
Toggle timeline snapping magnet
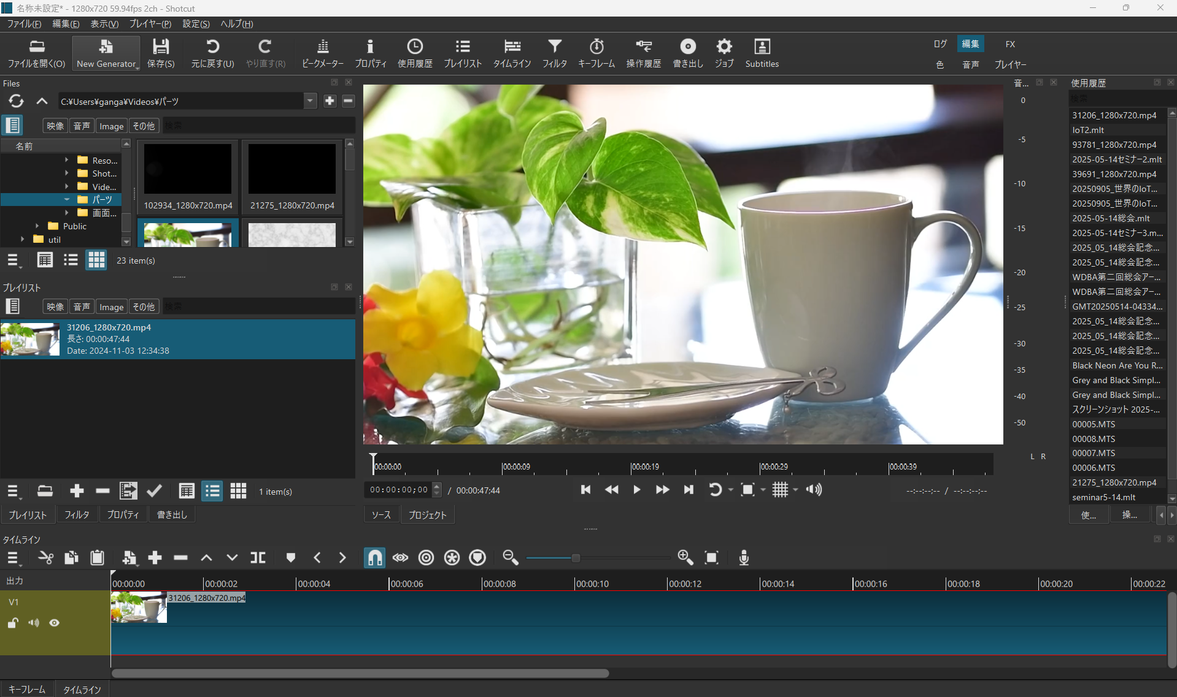[374, 557]
